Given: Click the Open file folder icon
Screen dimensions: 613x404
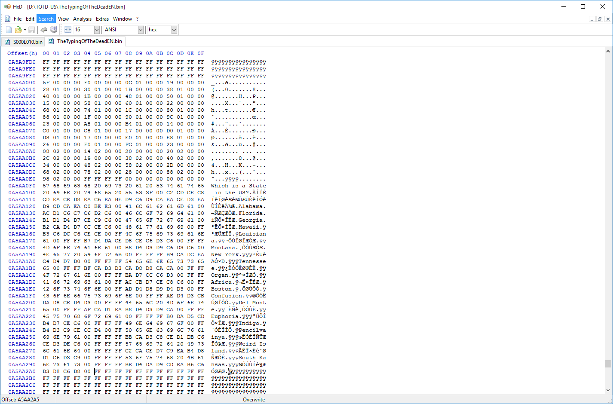Looking at the screenshot, I should 18,30.
